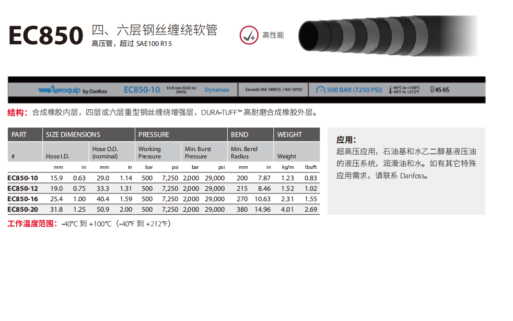Image resolution: width=513 pixels, height=321 pixels.
Task: Click the EC850 product title
Action: coord(46,36)
